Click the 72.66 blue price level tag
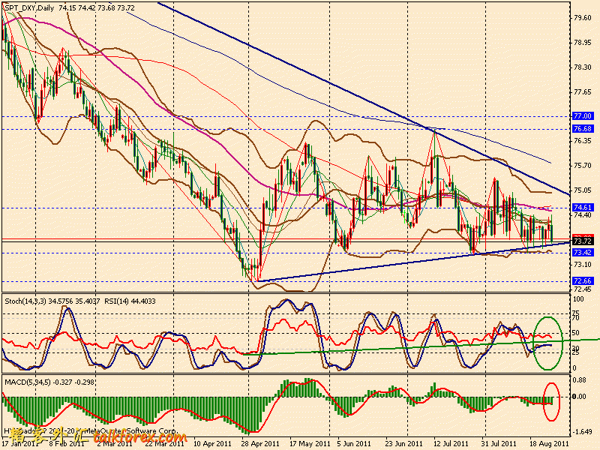 click(583, 281)
